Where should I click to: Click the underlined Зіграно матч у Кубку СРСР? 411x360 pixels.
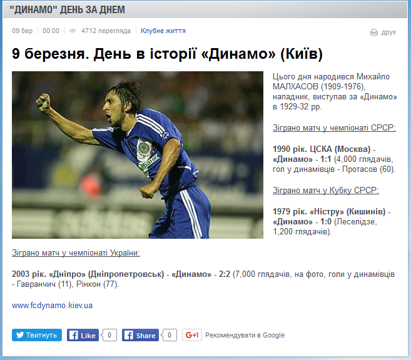tap(326, 190)
